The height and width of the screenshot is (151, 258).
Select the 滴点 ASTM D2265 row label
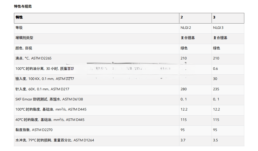33,58
